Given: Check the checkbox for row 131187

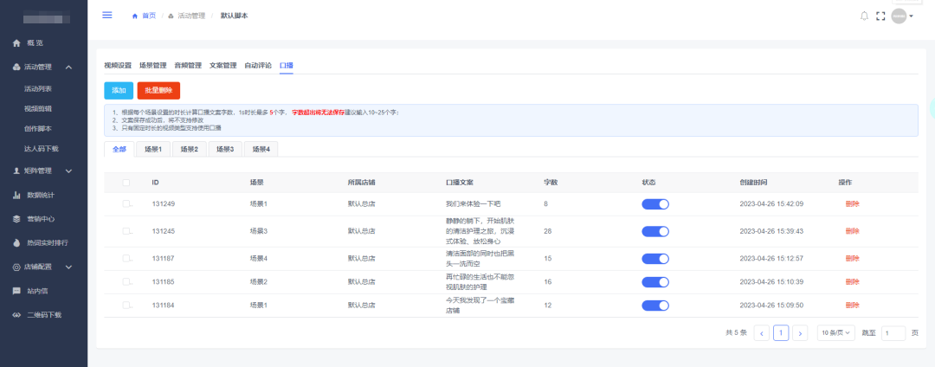Looking at the screenshot, I should [126, 258].
